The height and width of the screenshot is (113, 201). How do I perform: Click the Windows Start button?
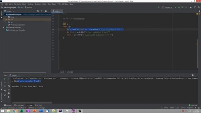3,111
